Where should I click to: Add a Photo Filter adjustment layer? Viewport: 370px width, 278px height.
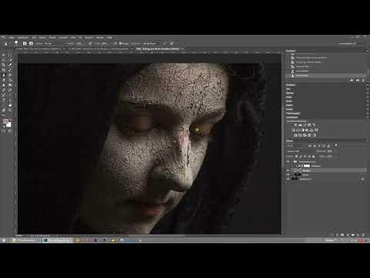307,130
